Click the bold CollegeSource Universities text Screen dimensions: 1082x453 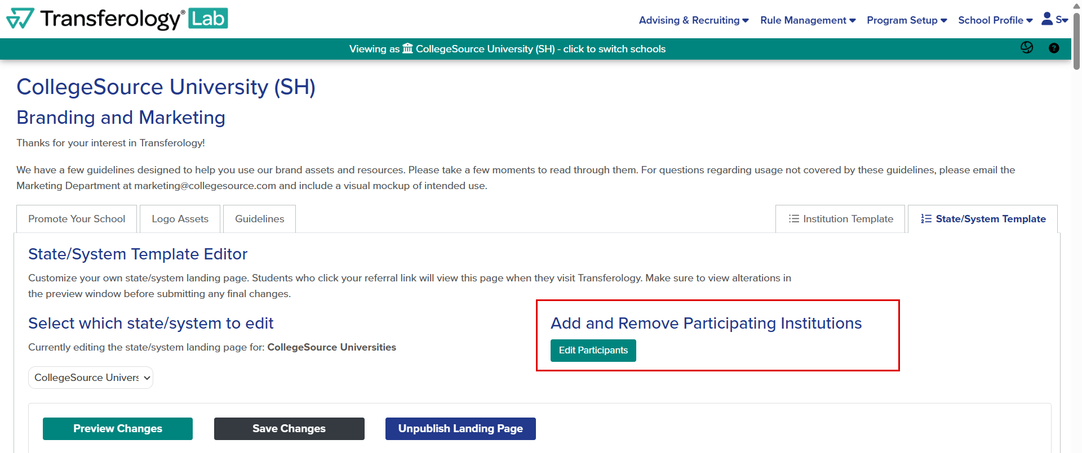332,347
